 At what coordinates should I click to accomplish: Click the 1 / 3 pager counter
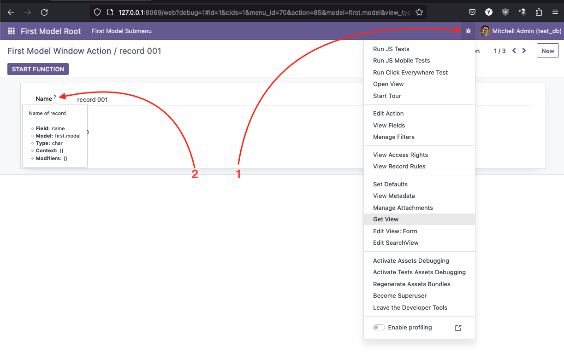(x=499, y=51)
